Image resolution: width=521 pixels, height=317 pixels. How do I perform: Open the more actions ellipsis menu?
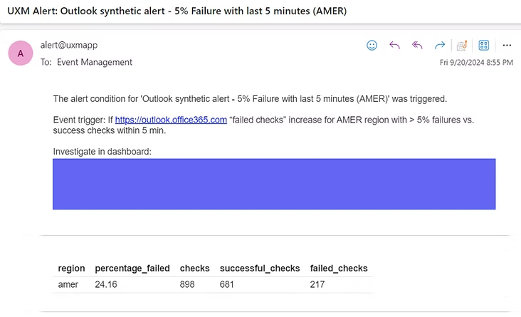[507, 45]
